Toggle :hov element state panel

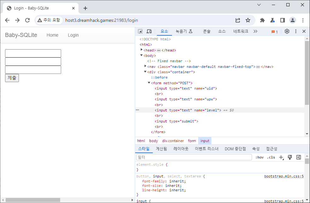click(x=259, y=157)
